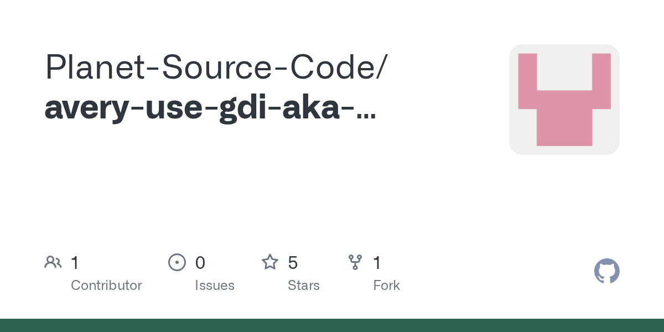Select the Stars label
Image resolution: width=664 pixels, height=332 pixels.
click(x=304, y=286)
